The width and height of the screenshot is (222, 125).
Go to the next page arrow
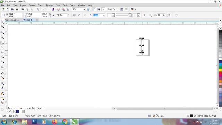[27, 108]
